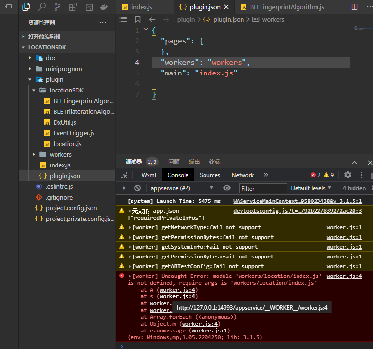Screen dimensions: 373x349
Task: Open location.js in the file tree
Action: pyautogui.click(x=67, y=144)
